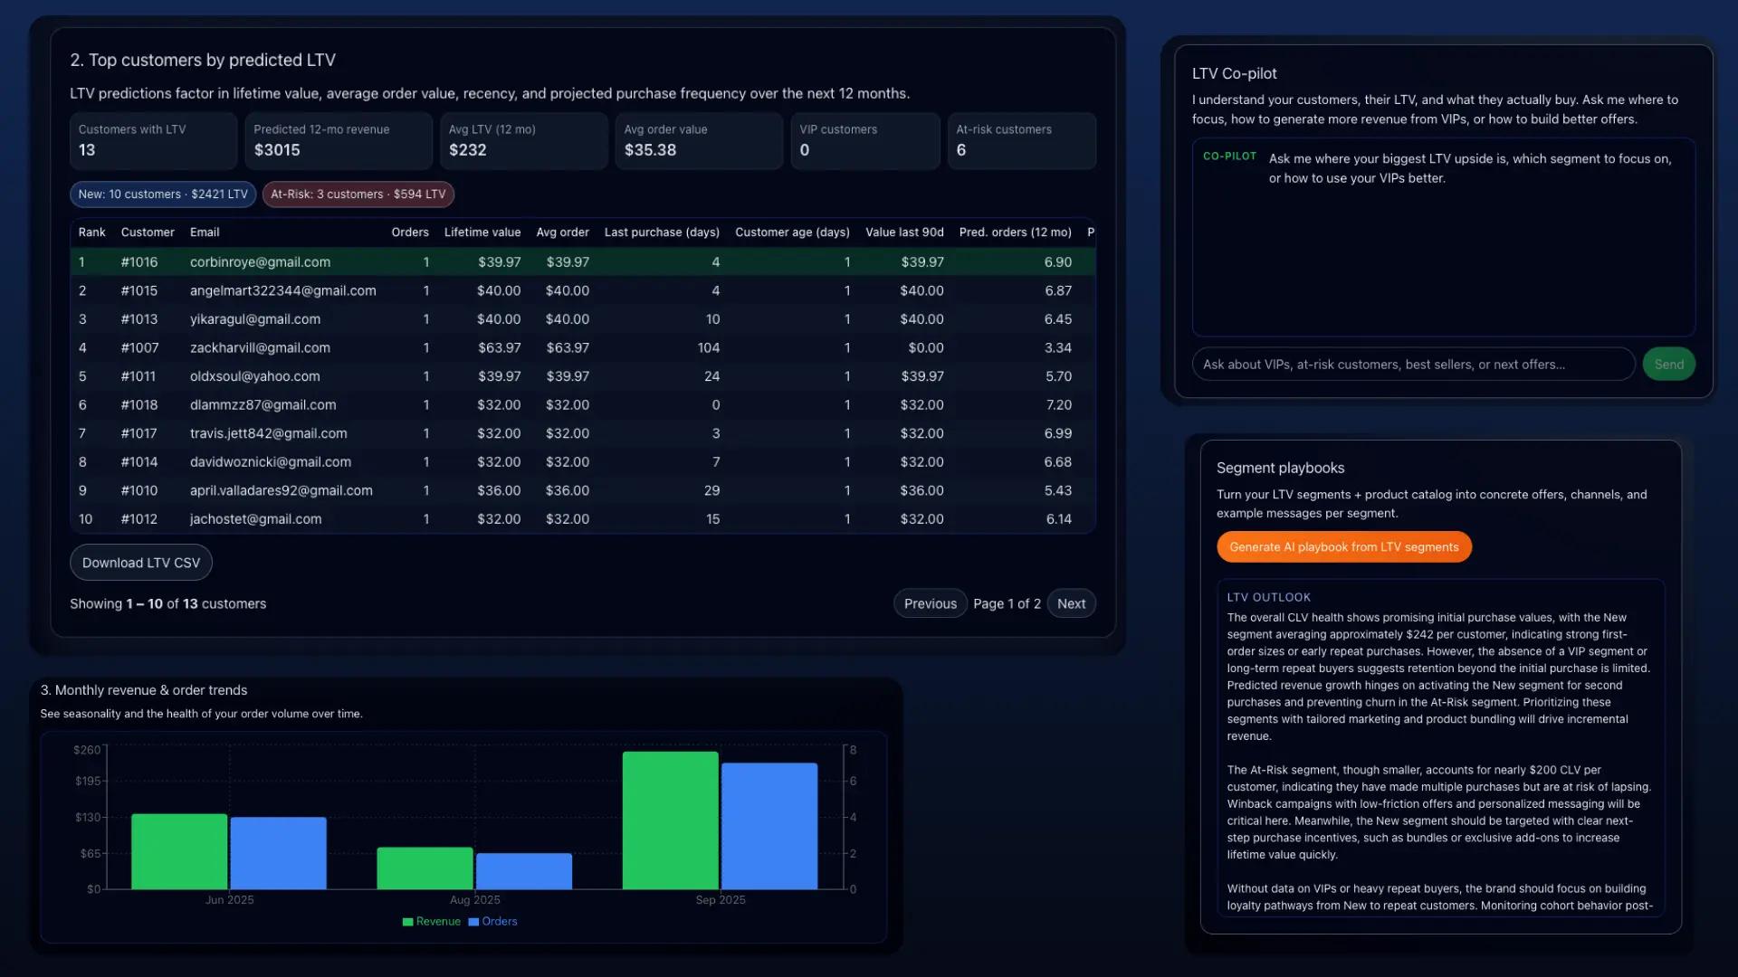Click customer ID #1017
The height and width of the screenshot is (977, 1738).
click(138, 434)
